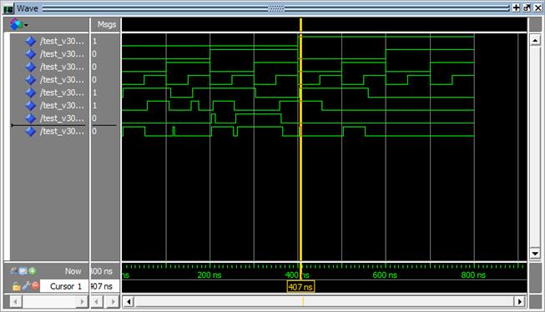Click the waveform horizontal scrollbar track

[324, 302]
